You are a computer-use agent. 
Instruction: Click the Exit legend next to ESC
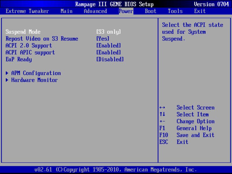click(182, 142)
